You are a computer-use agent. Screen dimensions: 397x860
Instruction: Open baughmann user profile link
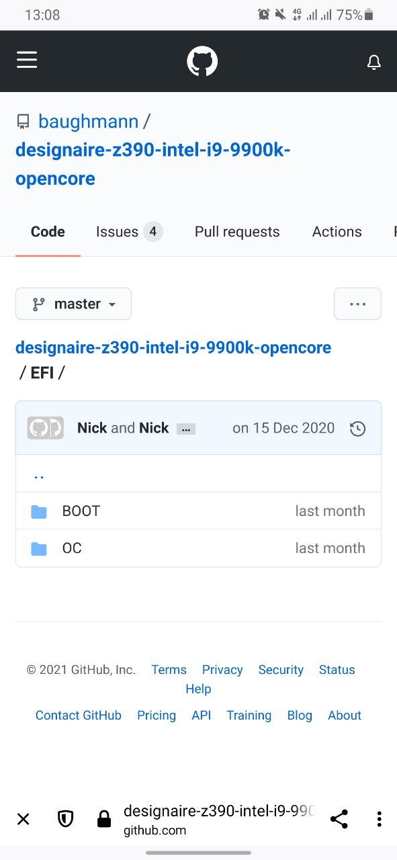click(89, 122)
